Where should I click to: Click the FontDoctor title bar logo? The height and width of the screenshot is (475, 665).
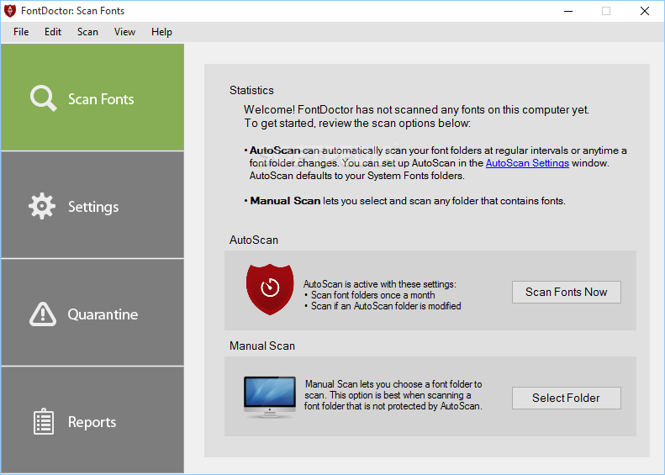pyautogui.click(x=10, y=11)
